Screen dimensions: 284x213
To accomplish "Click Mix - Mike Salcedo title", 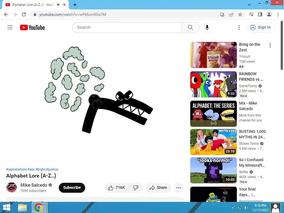I will [248, 106].
